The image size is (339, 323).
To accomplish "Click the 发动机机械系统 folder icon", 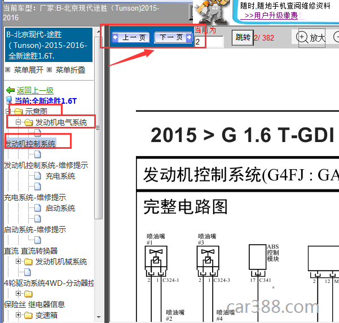I will point(28,262).
